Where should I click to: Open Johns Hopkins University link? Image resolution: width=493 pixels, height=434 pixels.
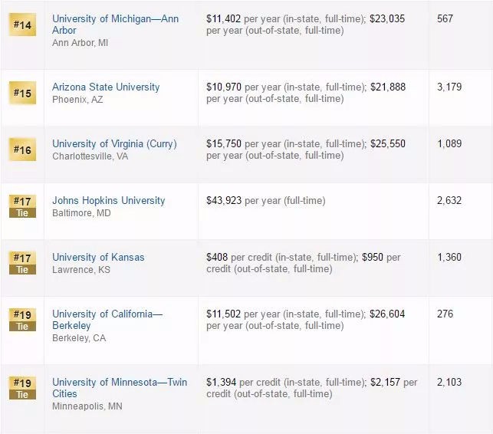(x=108, y=200)
